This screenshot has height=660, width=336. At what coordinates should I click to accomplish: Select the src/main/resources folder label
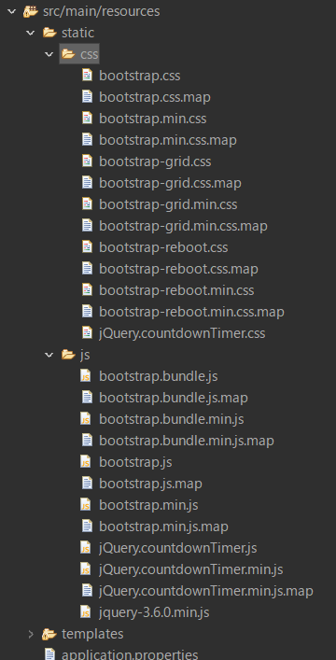point(102,11)
